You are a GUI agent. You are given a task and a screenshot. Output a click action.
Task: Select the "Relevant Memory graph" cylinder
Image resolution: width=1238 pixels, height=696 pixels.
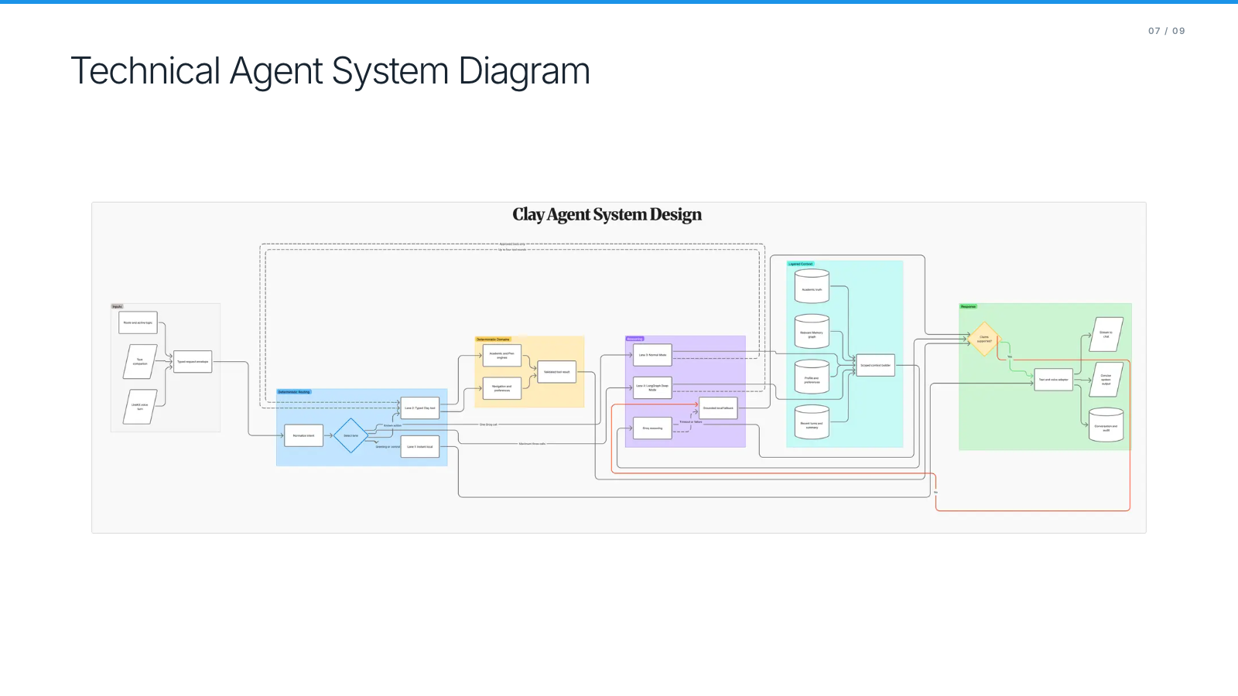pos(812,332)
